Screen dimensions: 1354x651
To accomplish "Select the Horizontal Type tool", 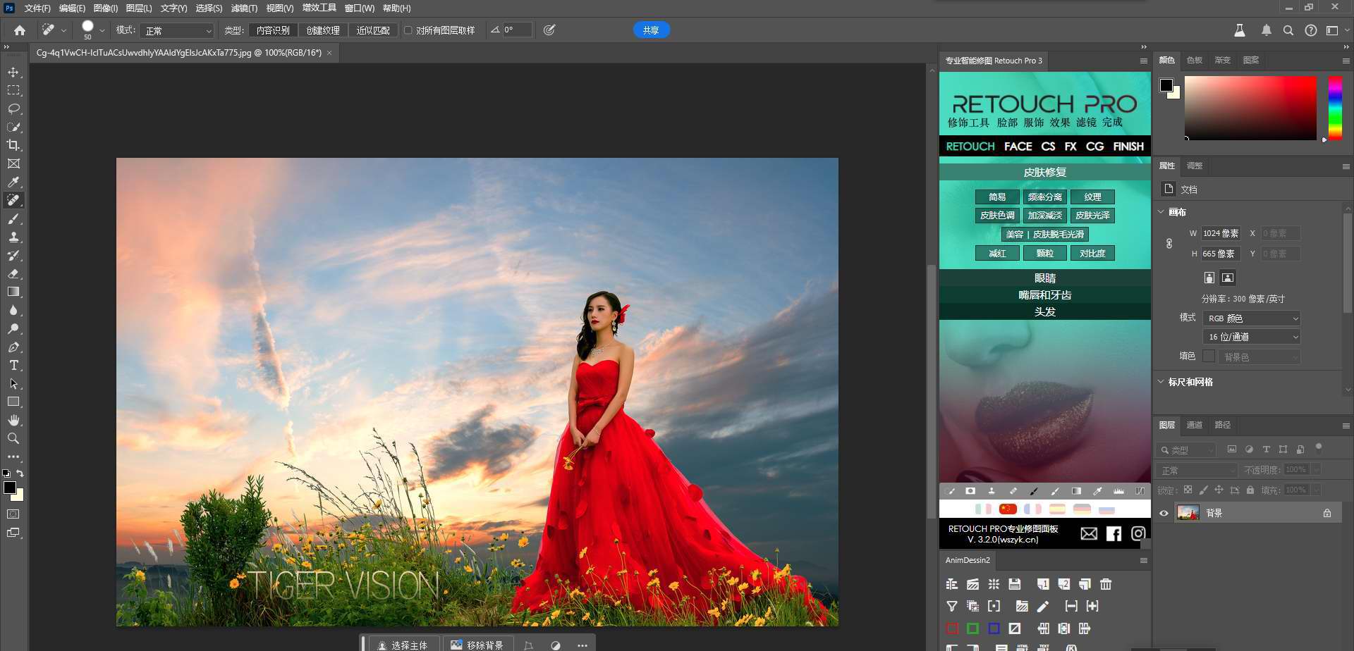I will coord(13,365).
